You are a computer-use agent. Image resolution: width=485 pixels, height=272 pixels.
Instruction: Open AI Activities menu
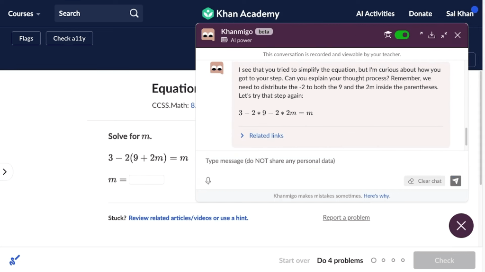[x=375, y=14]
